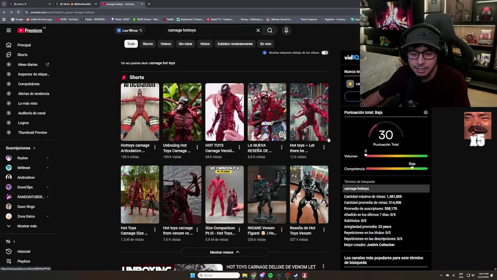
Task: Click the vidIQ bell notification icon
Action: (350, 84)
